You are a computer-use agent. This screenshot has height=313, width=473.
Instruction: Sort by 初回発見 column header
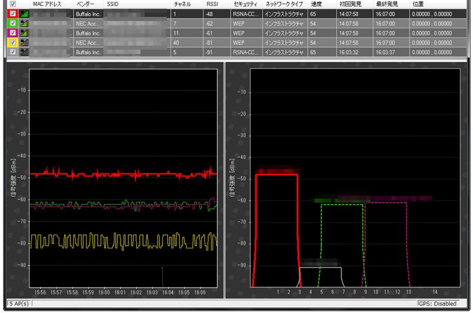point(351,4)
